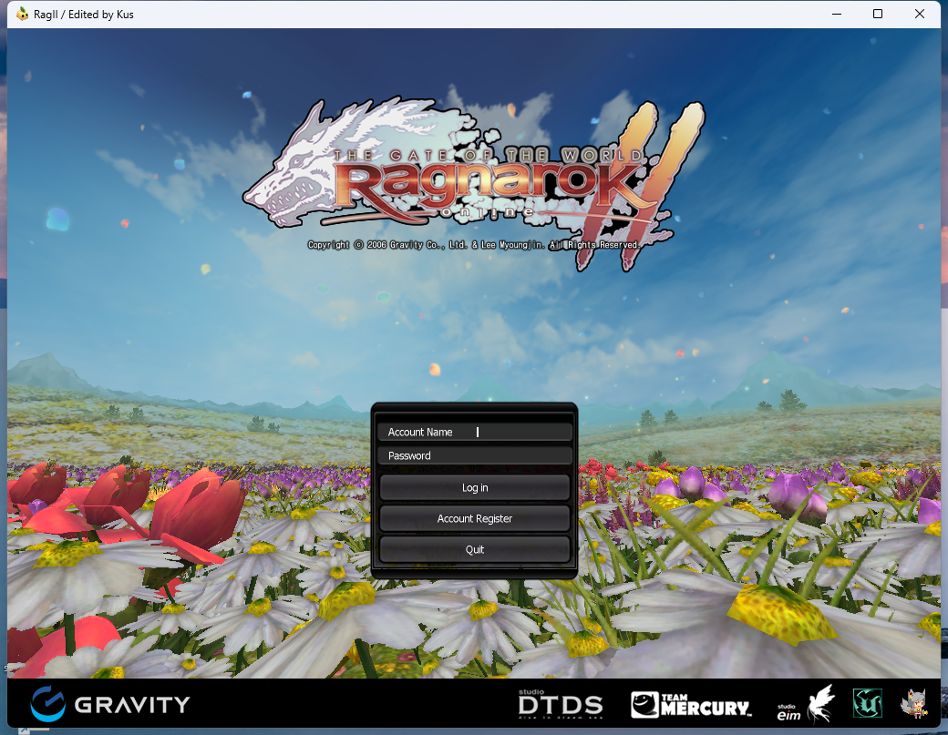948x735 pixels.
Task: Minimize the RagII window
Action: (x=837, y=14)
